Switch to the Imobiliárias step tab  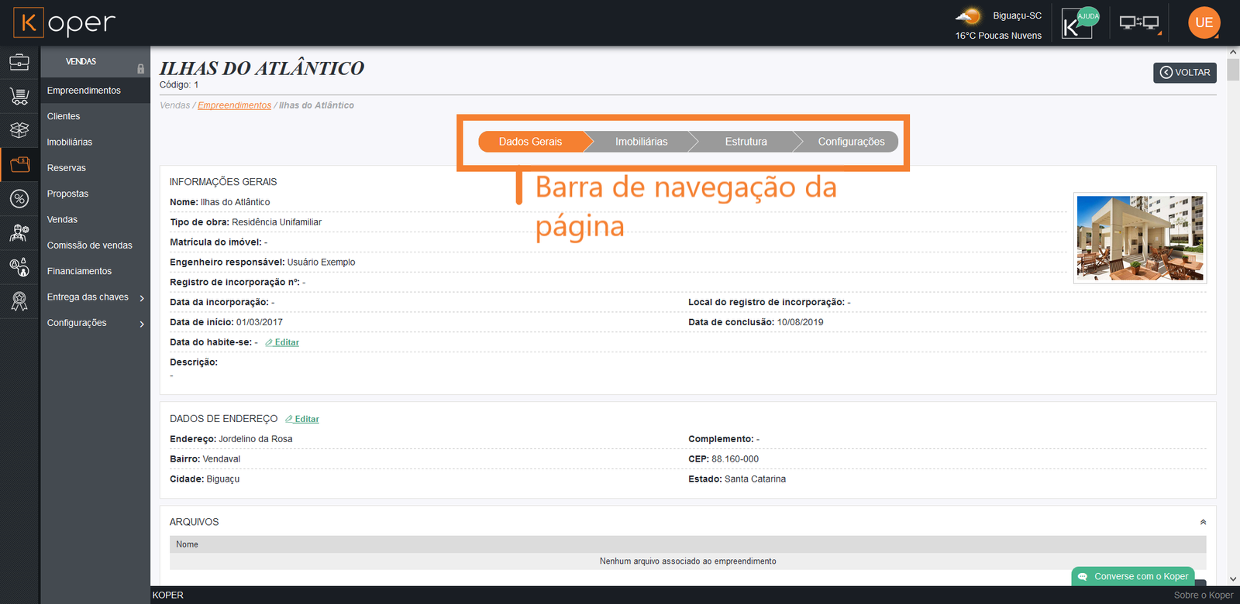click(641, 142)
